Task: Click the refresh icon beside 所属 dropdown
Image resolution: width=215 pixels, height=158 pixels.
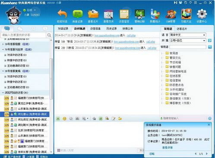Action: point(210,40)
